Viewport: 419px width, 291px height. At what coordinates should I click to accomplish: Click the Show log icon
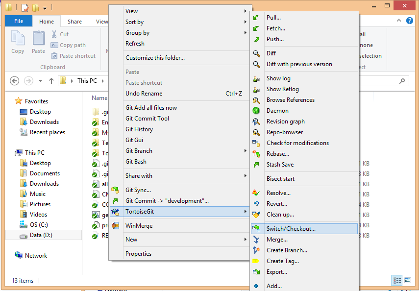[x=256, y=78]
